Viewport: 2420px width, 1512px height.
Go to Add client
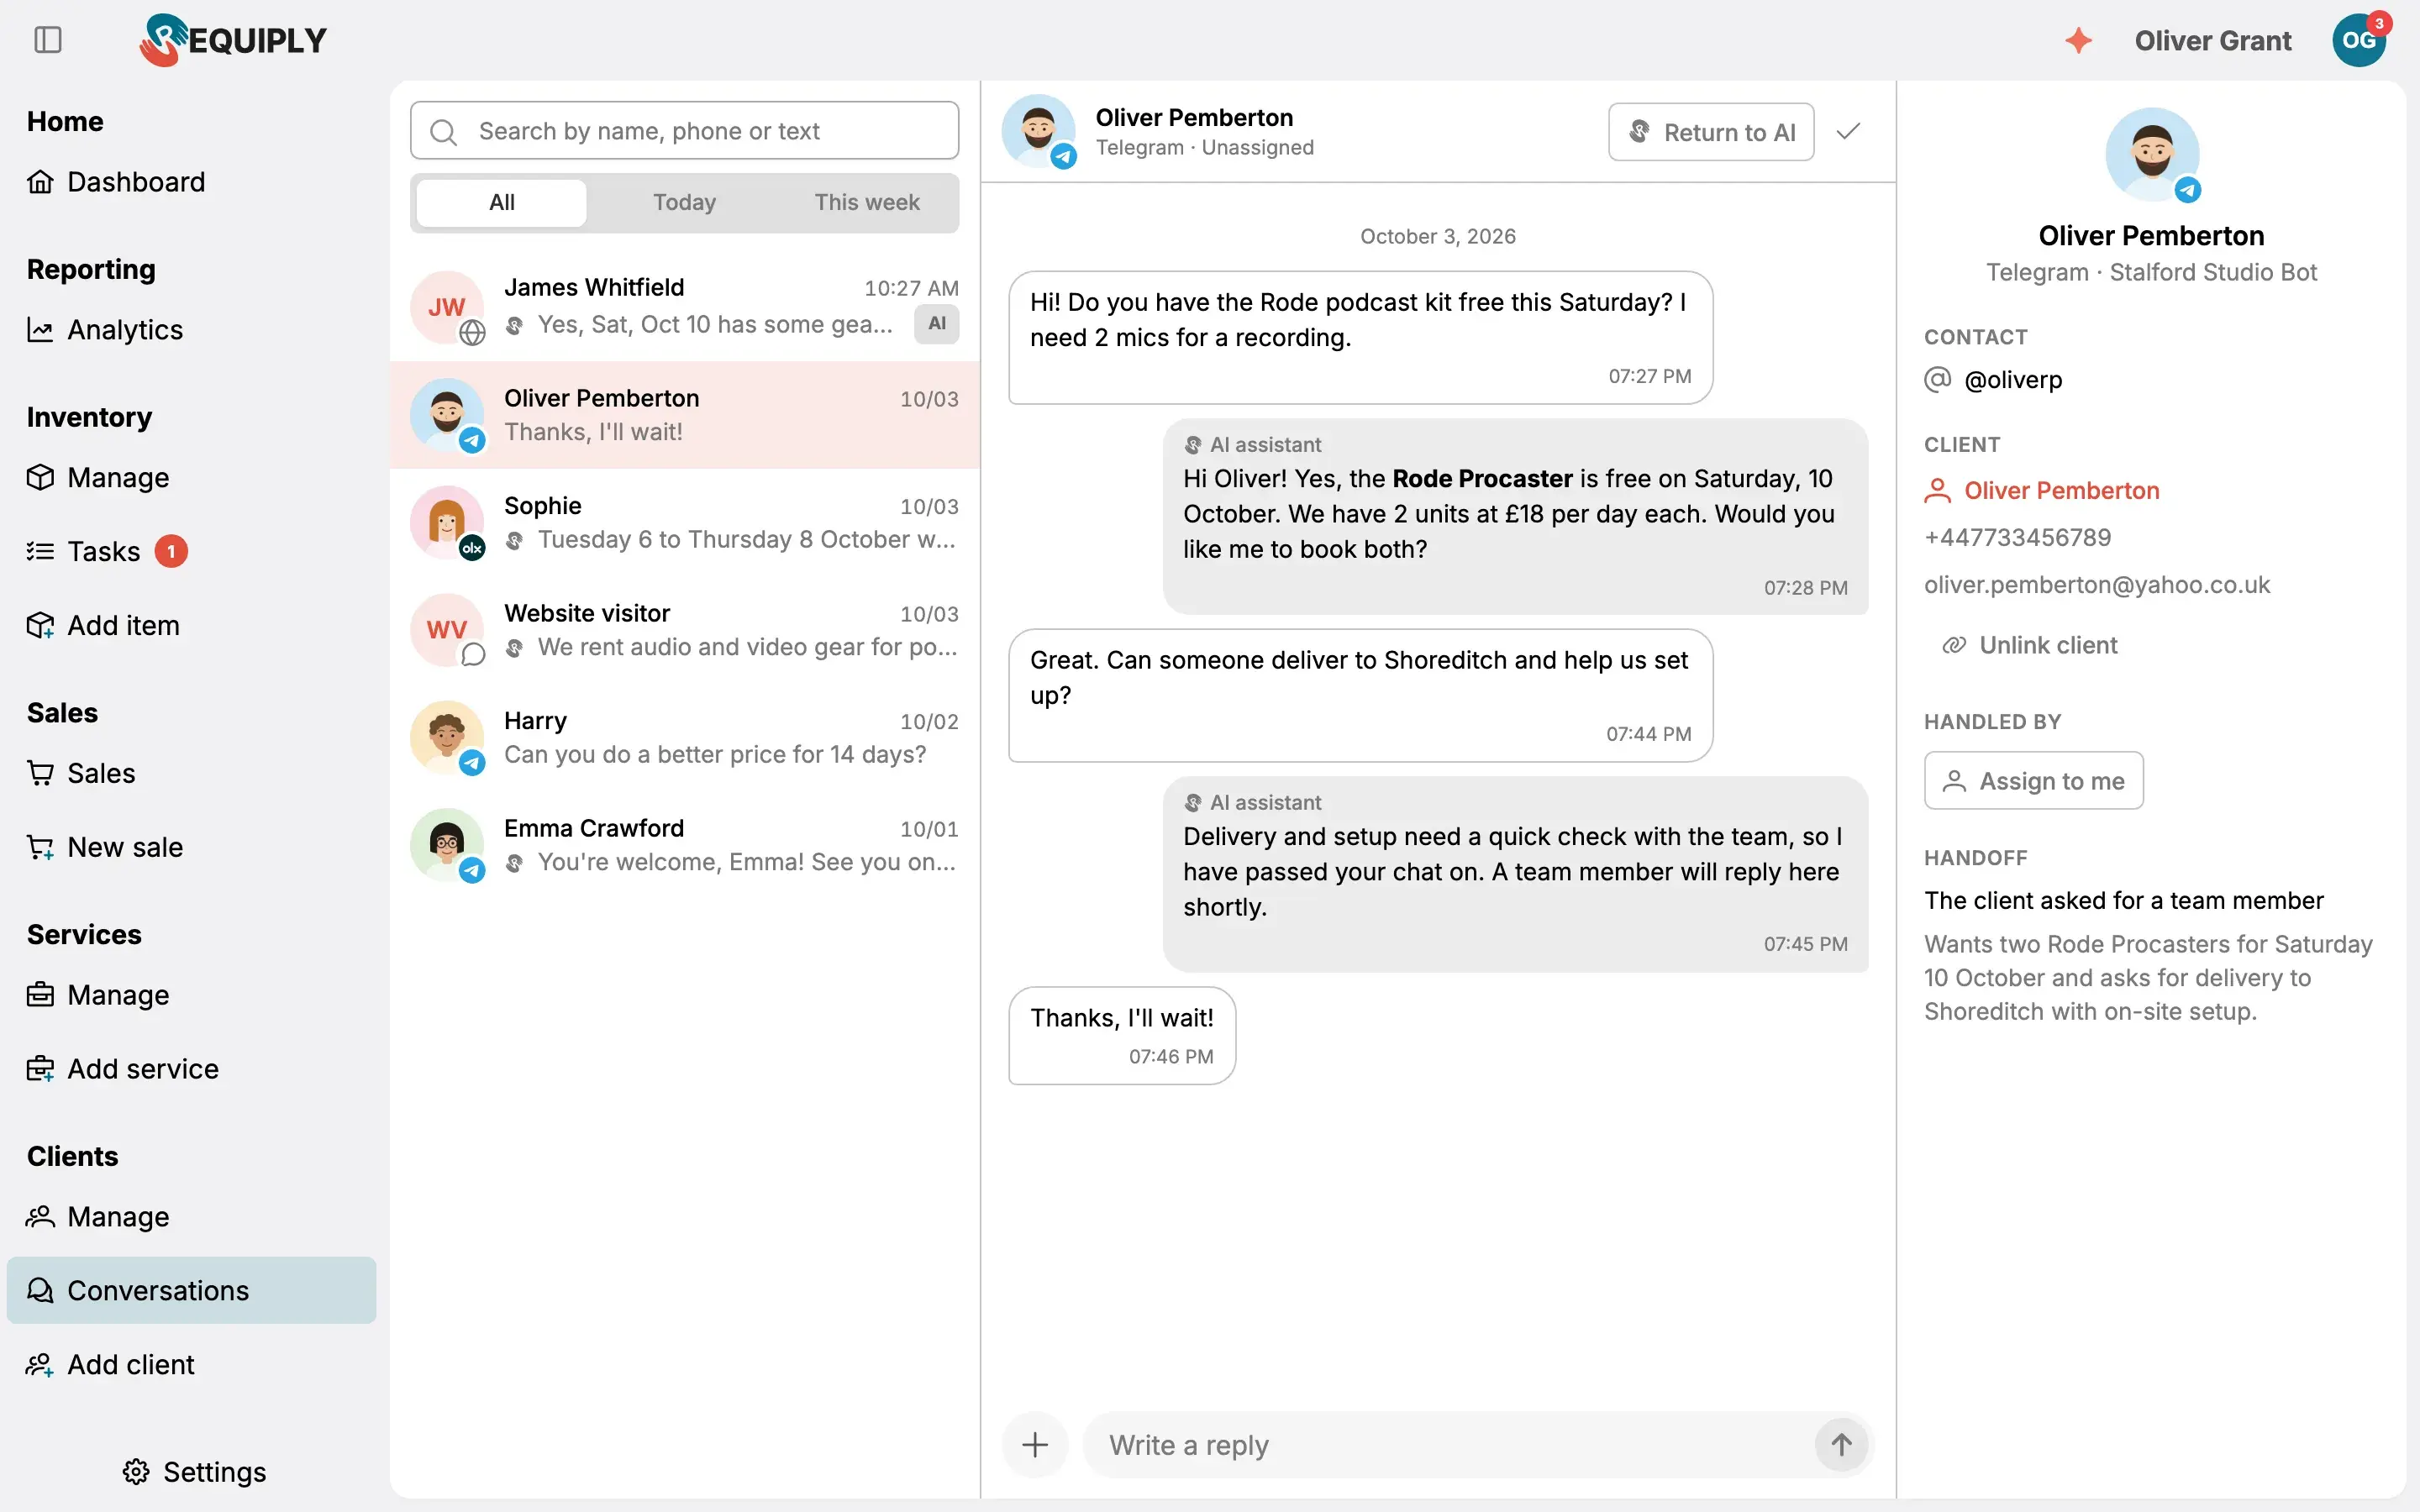point(111,1364)
